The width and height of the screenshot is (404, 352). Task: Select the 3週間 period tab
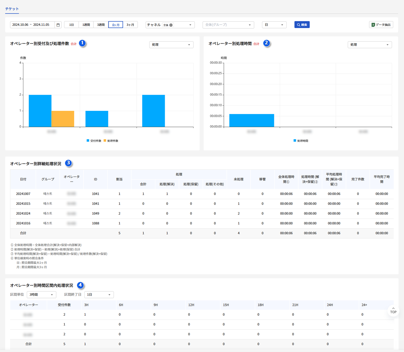coord(101,25)
